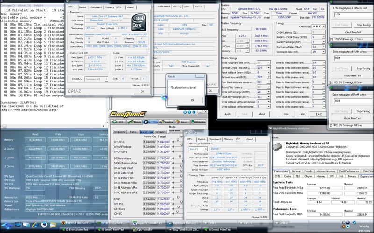374x233 pixels.
Task: Click Apply in Cpu-tweaker
Action: click(228, 114)
